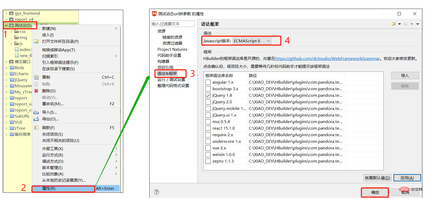Expand the gys_frontend project node

coord(6,13)
